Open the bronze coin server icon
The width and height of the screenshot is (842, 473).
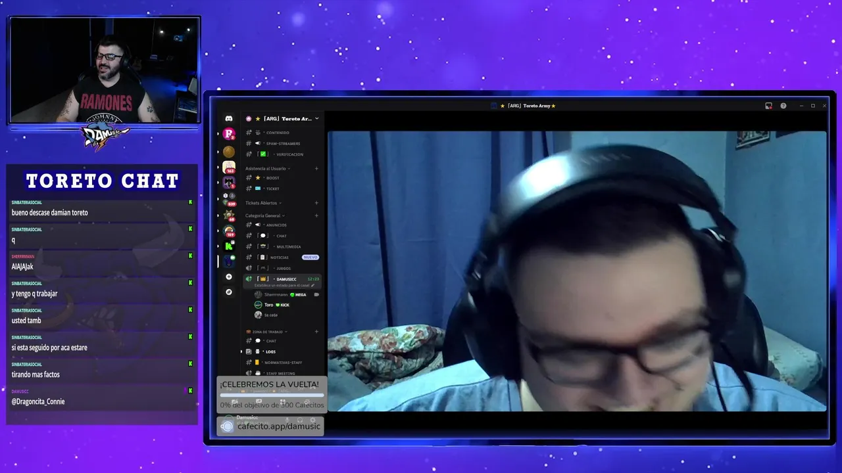click(x=228, y=152)
